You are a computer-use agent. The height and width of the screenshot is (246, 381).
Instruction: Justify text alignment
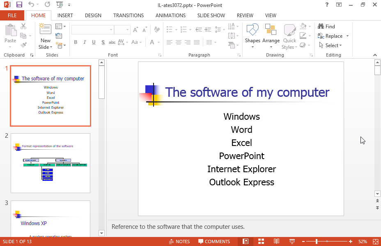point(197,42)
